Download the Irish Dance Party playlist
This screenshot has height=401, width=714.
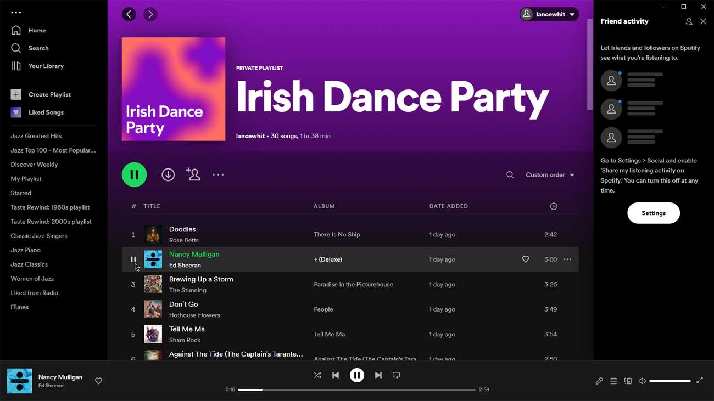click(x=168, y=174)
